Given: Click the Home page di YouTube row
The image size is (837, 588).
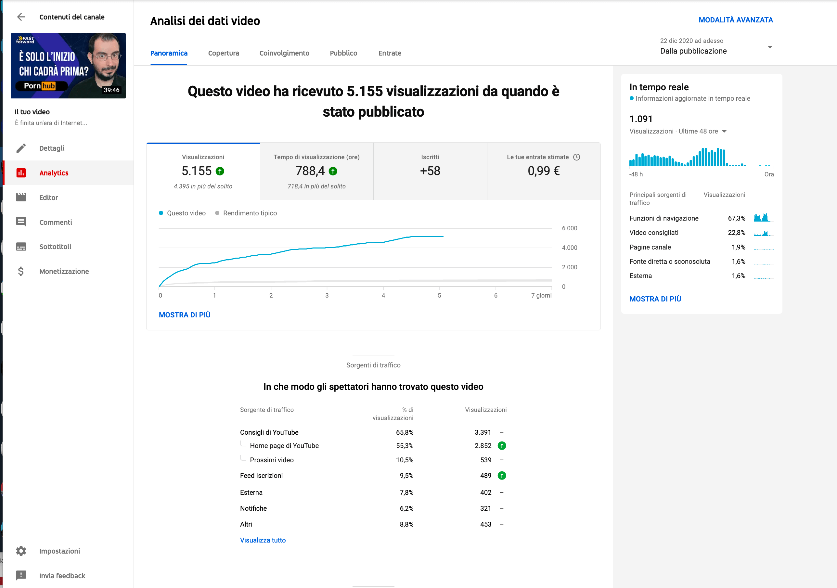Looking at the screenshot, I should [x=373, y=445].
